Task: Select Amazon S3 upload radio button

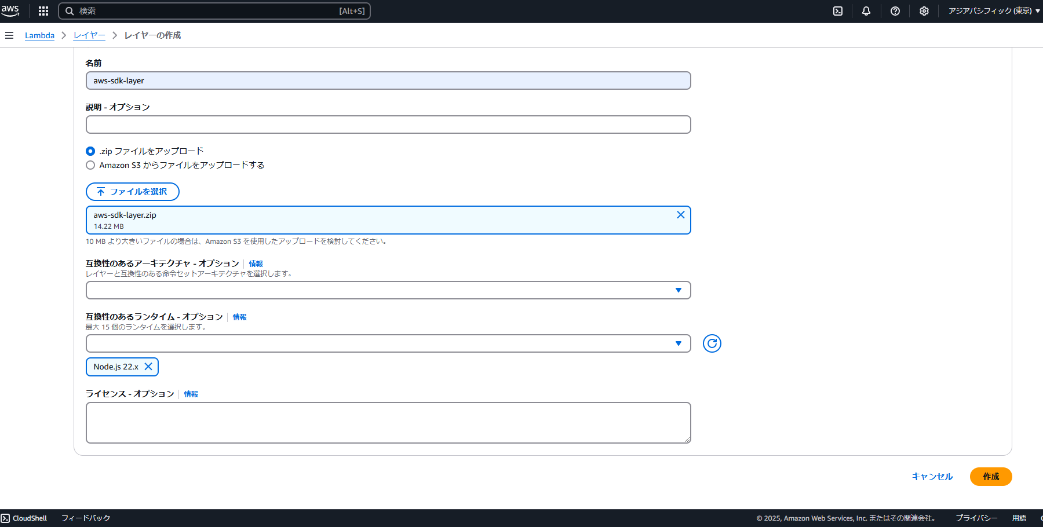Action: pos(90,165)
